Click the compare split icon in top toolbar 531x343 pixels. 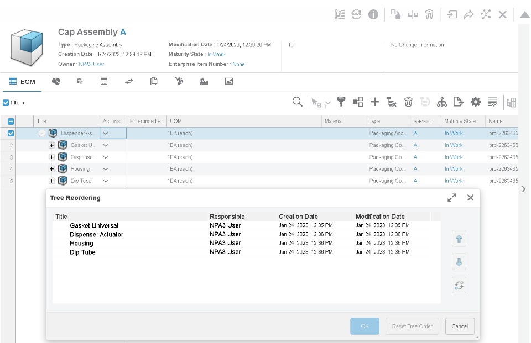coord(413,14)
